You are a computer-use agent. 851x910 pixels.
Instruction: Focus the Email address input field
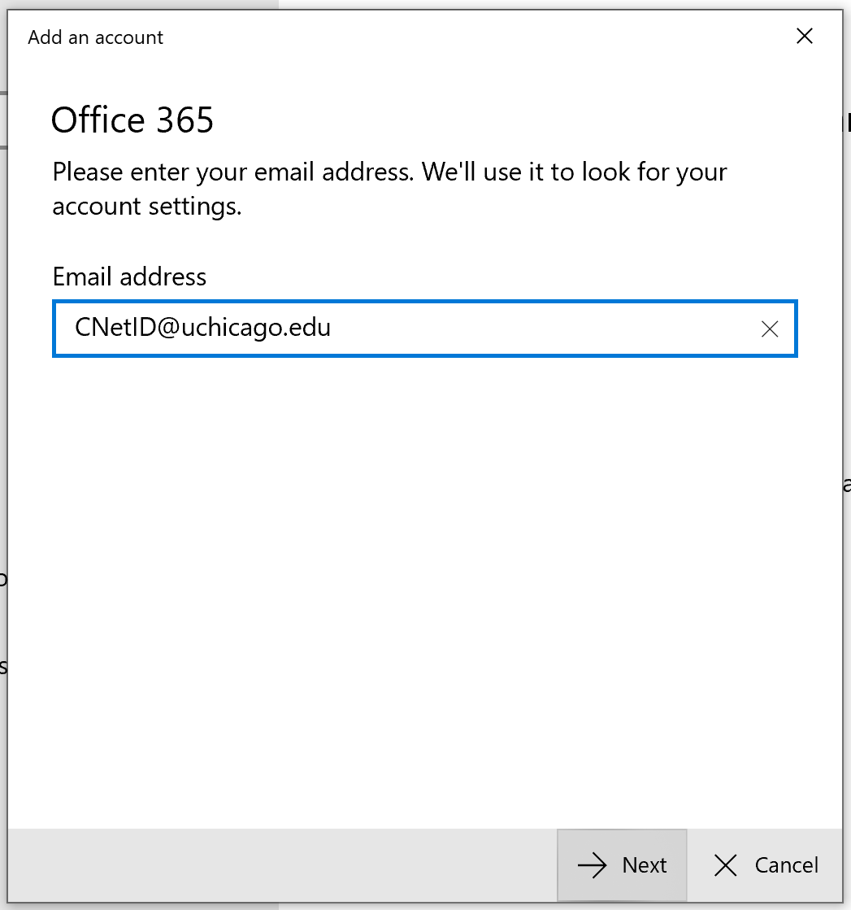click(406, 329)
